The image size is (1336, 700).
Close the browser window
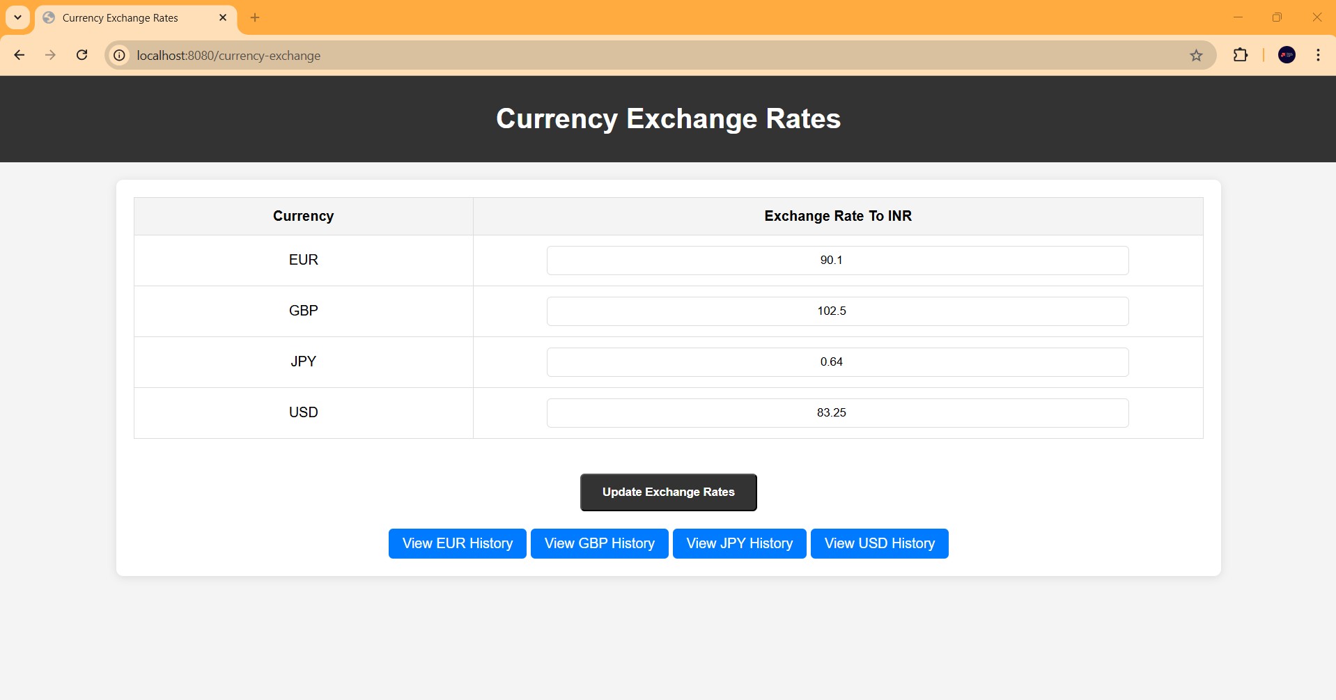[x=1316, y=17]
